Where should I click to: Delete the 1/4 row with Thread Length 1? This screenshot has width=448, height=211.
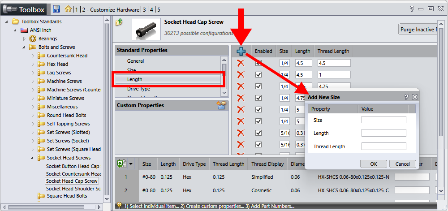click(x=241, y=74)
